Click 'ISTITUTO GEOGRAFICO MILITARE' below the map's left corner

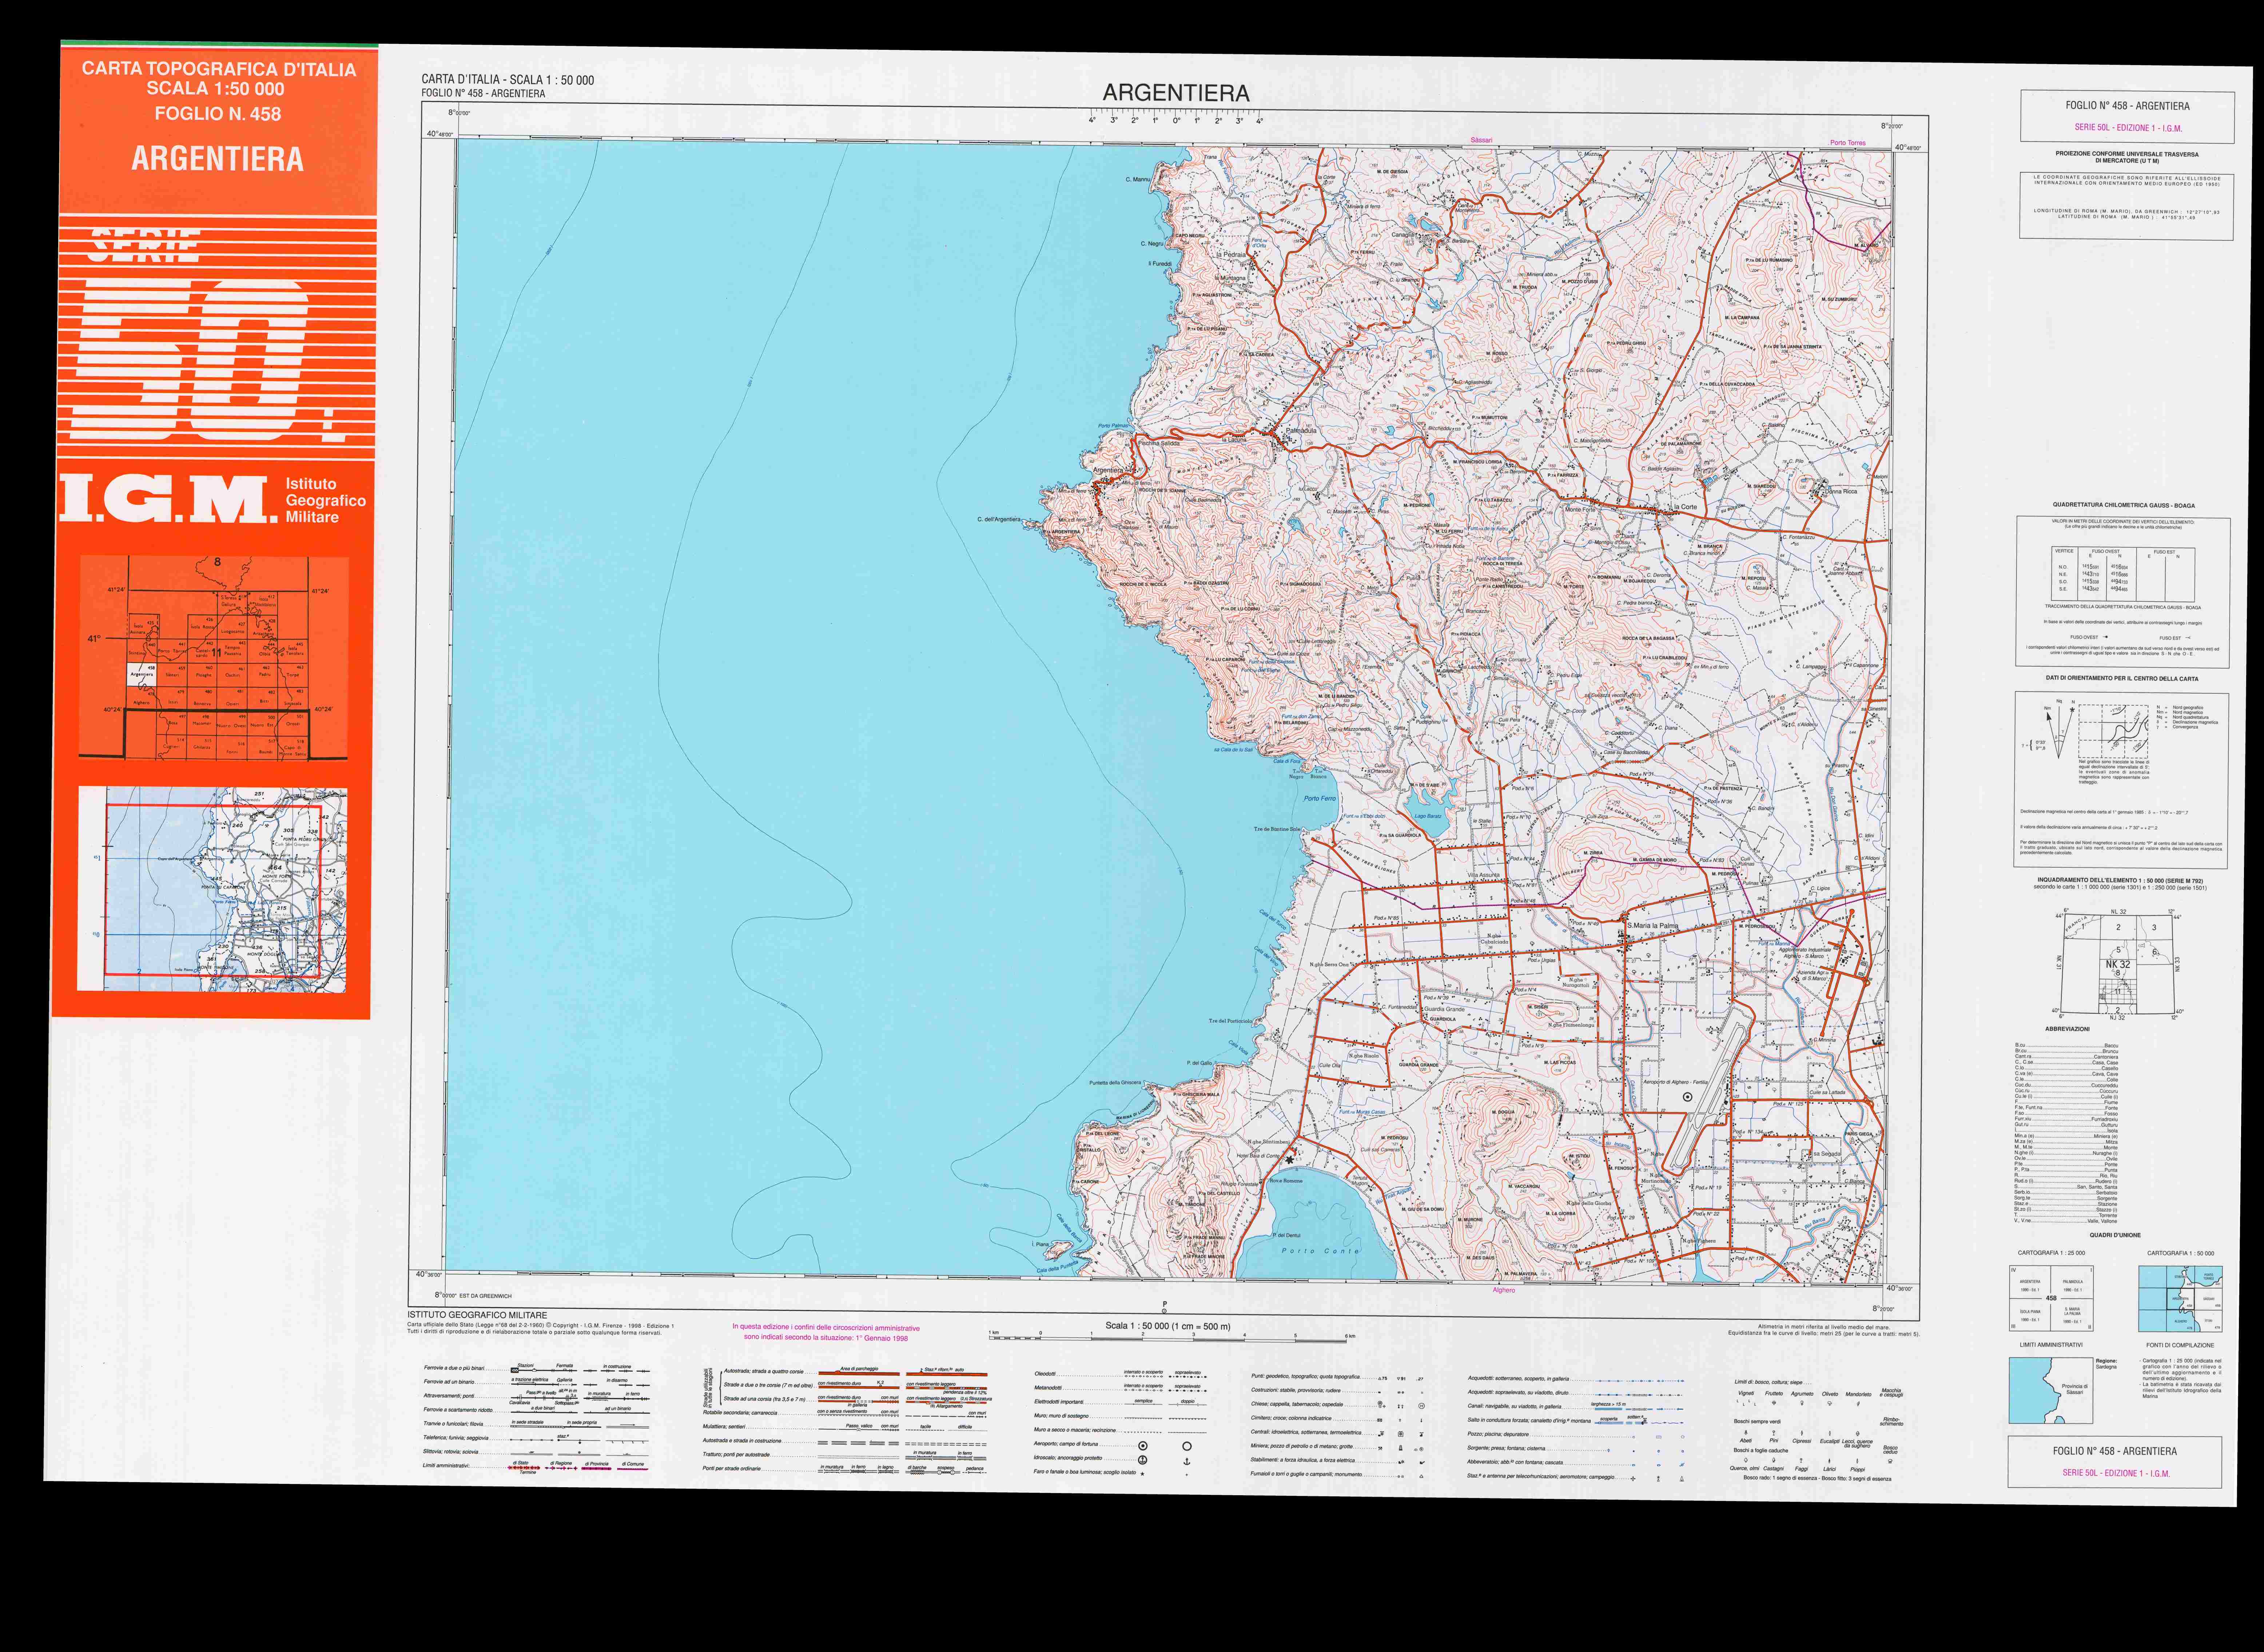pos(477,1315)
